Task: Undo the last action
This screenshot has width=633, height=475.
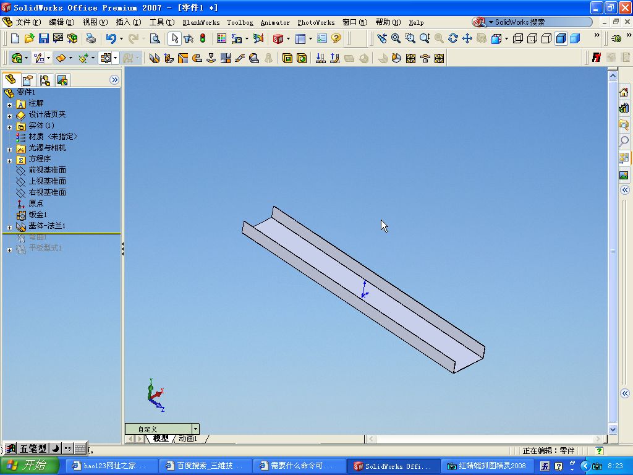Action: pyautogui.click(x=111, y=38)
